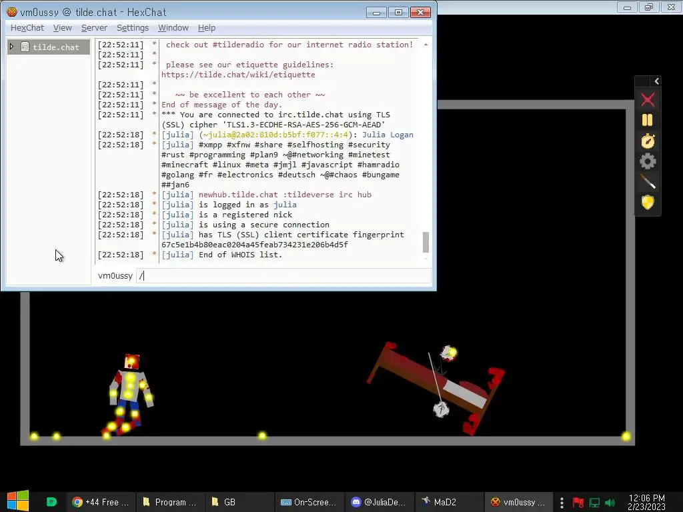Click the vm0ussy nickname button
Viewport: 683px width, 512px height.
(115, 275)
